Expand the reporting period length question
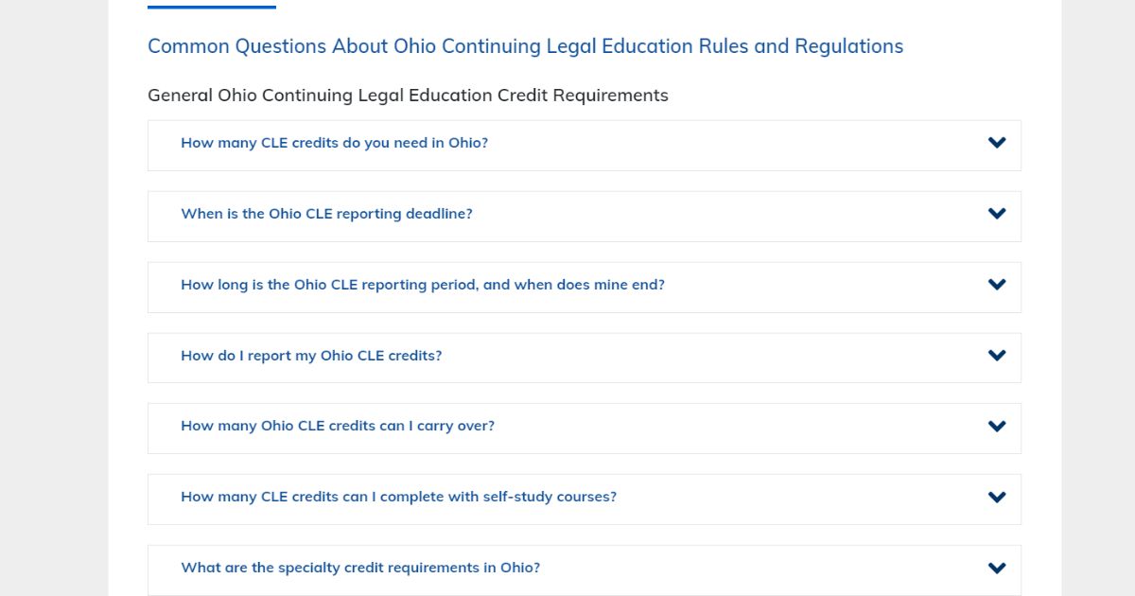The height and width of the screenshot is (596, 1135). pos(423,285)
